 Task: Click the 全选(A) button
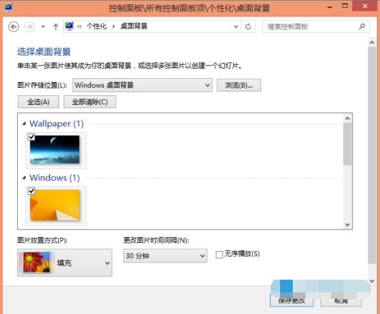(38, 102)
